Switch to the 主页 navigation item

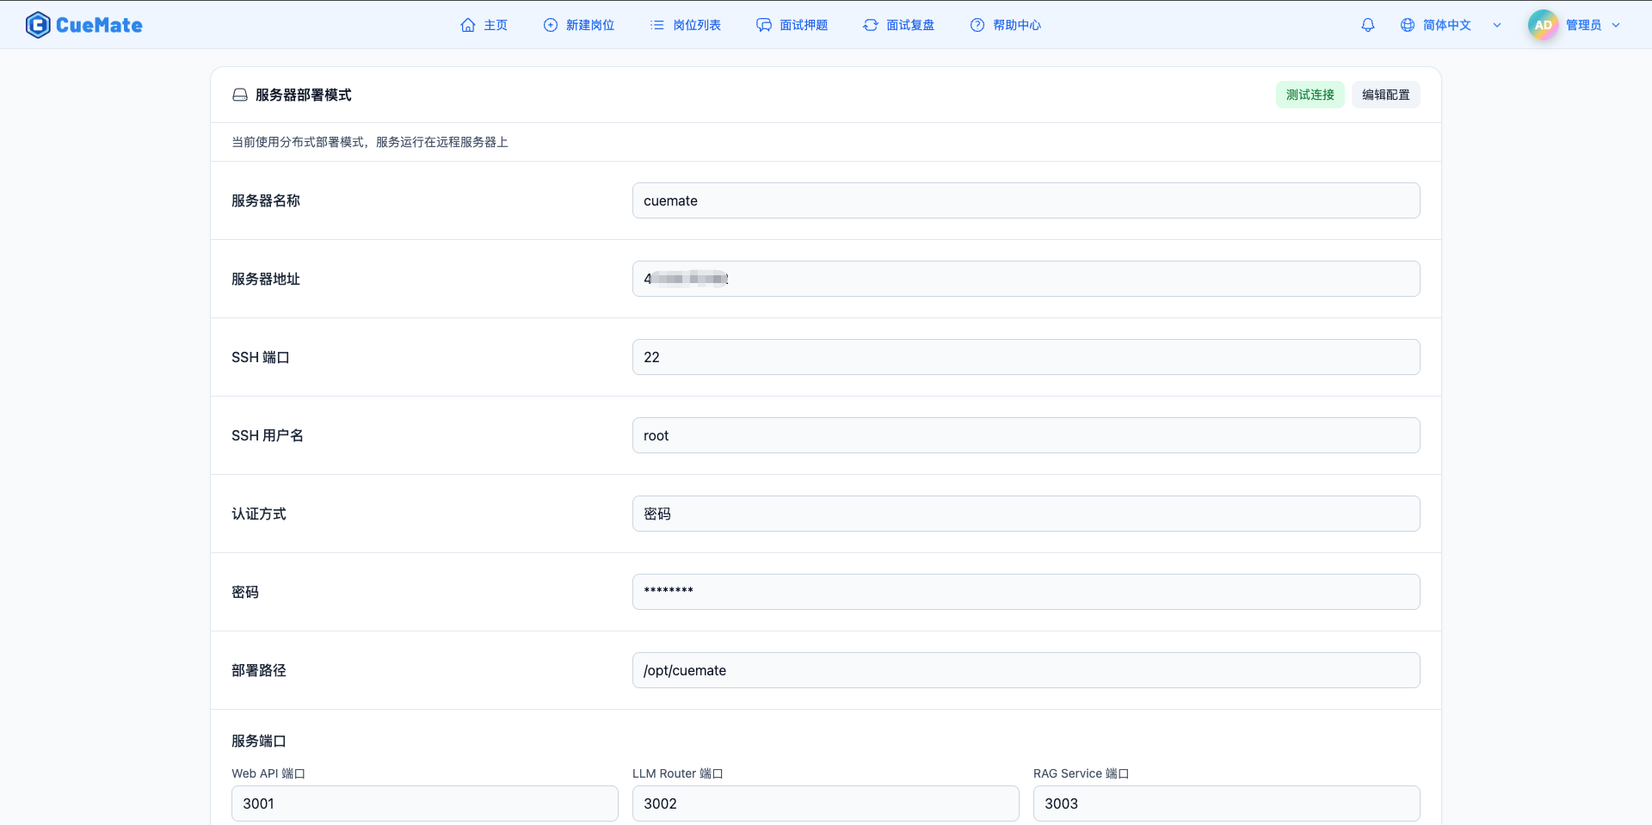[x=484, y=25]
